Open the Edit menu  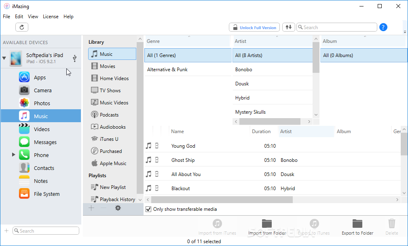point(19,17)
